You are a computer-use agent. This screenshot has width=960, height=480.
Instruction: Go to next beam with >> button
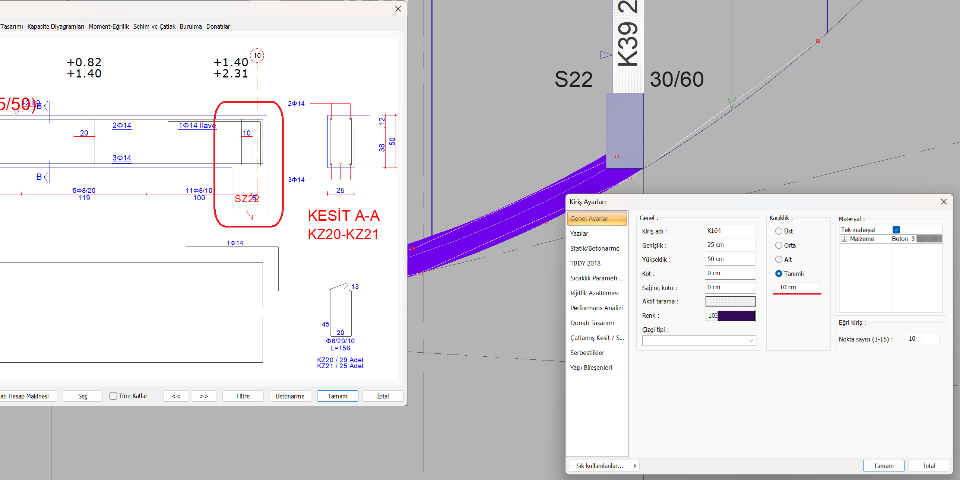pyautogui.click(x=204, y=396)
